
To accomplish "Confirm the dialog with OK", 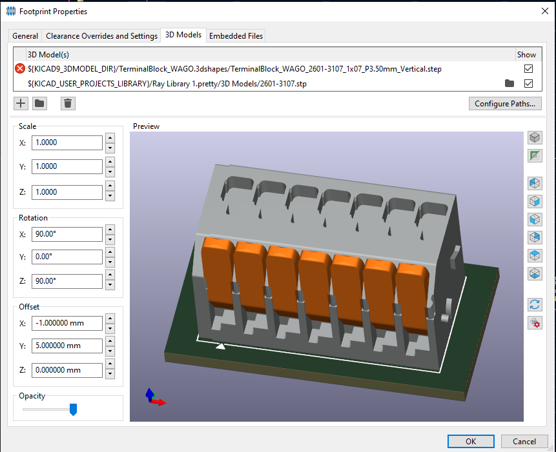I will click(x=471, y=442).
